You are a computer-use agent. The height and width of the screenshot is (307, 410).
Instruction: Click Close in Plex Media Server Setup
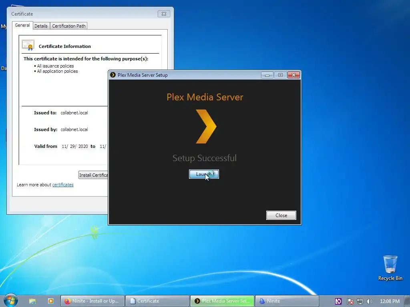pos(281,215)
